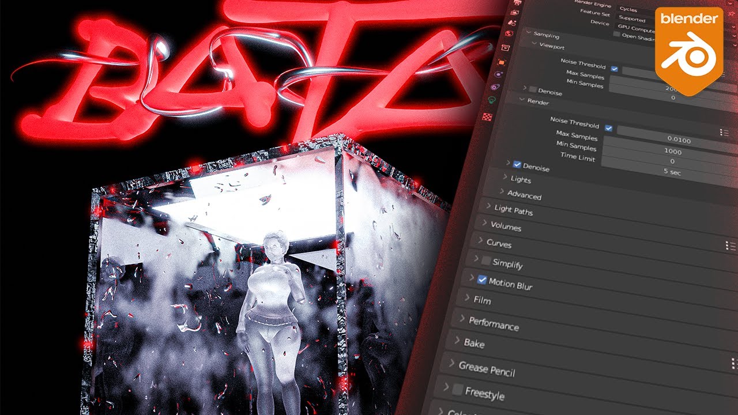Open presets list icon on Curves row

click(731, 246)
